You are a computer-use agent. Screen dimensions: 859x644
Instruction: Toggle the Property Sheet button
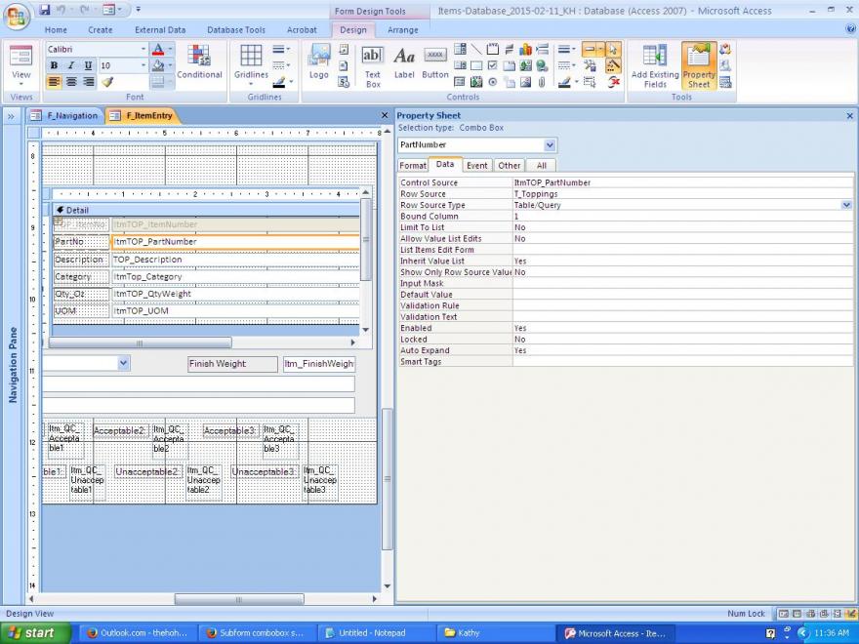click(x=699, y=65)
